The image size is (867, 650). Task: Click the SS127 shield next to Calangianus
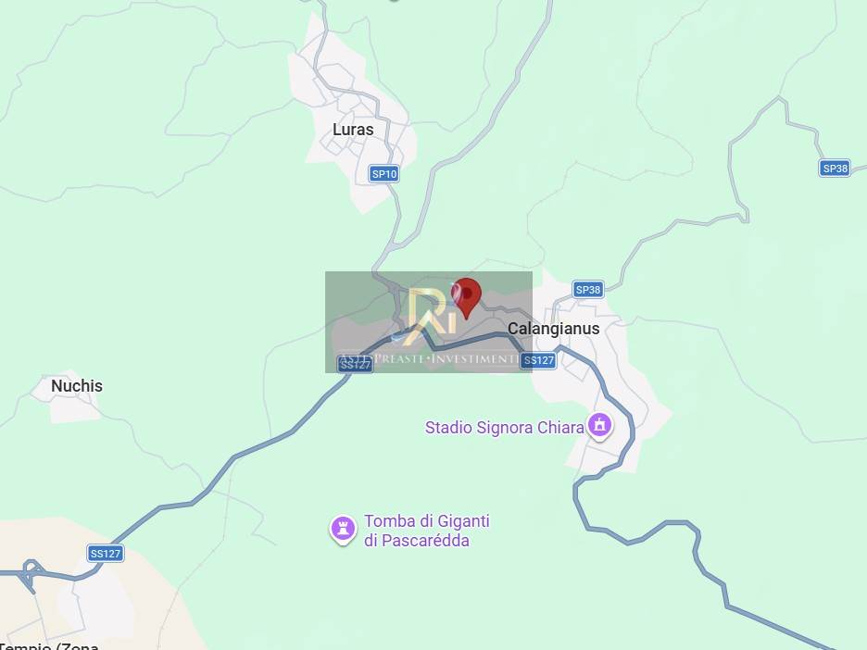[x=538, y=360]
